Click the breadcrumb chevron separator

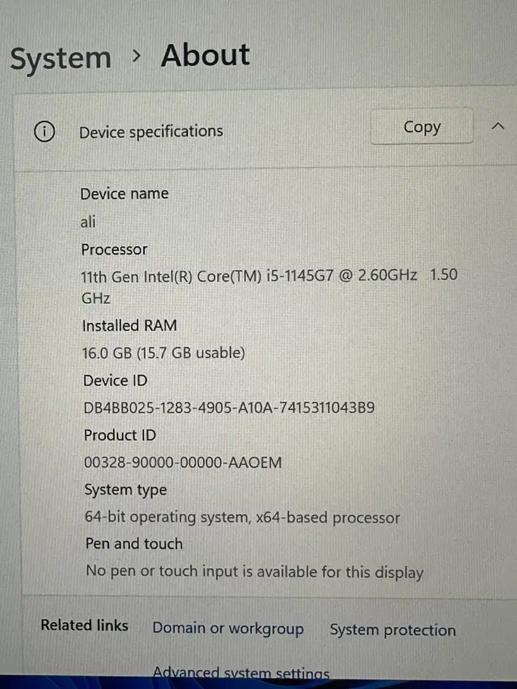point(137,56)
